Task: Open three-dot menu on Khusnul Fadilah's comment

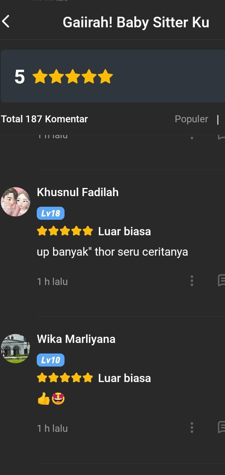Action: 192,281
